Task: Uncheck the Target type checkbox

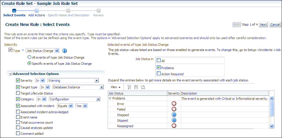Action: (x=18, y=87)
